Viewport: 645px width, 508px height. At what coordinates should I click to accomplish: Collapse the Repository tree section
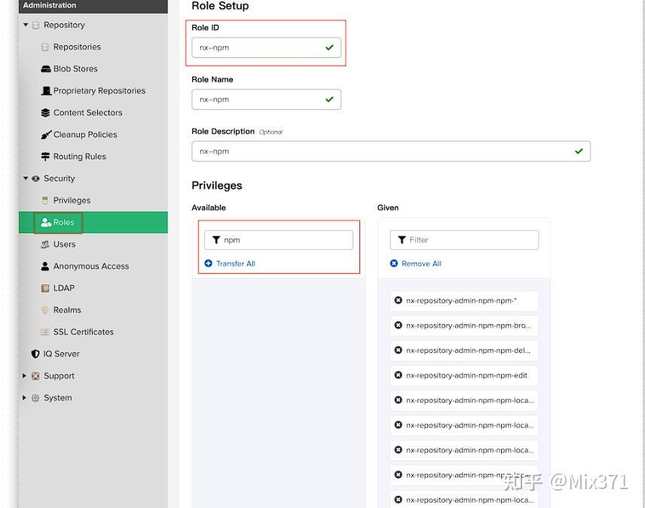pyautogui.click(x=26, y=25)
